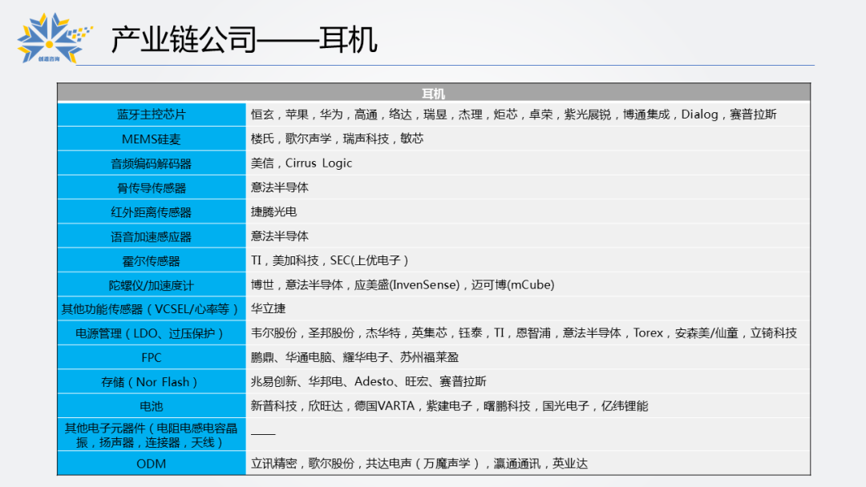Select the 陀螺仪/加速度计 row label
Viewport: 866px width, 487px height.
coord(152,285)
